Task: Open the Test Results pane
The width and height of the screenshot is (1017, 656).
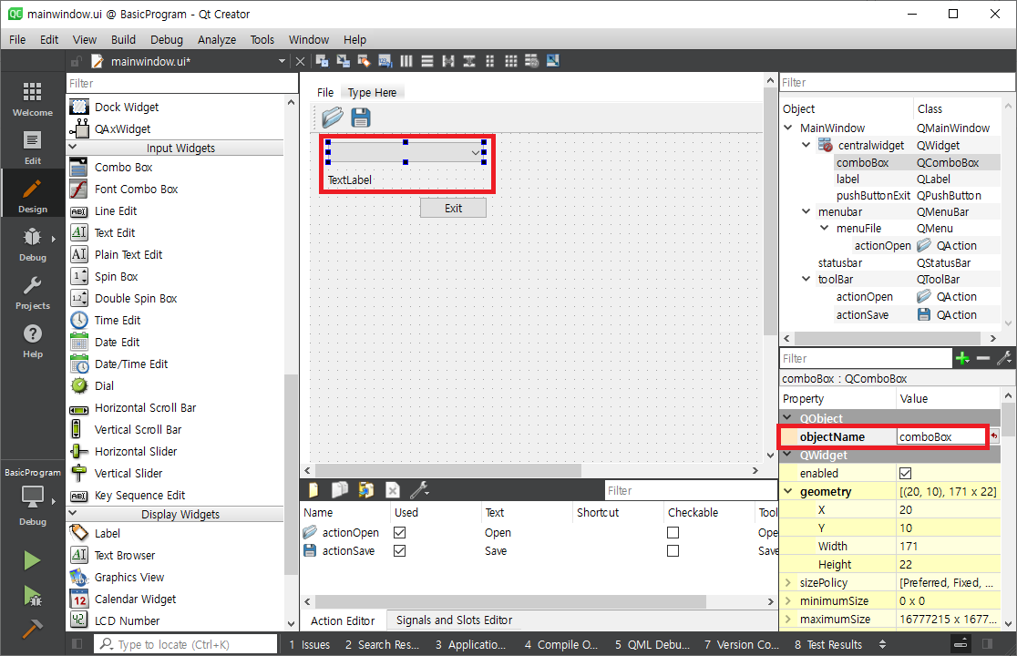Action: pyautogui.click(x=828, y=644)
